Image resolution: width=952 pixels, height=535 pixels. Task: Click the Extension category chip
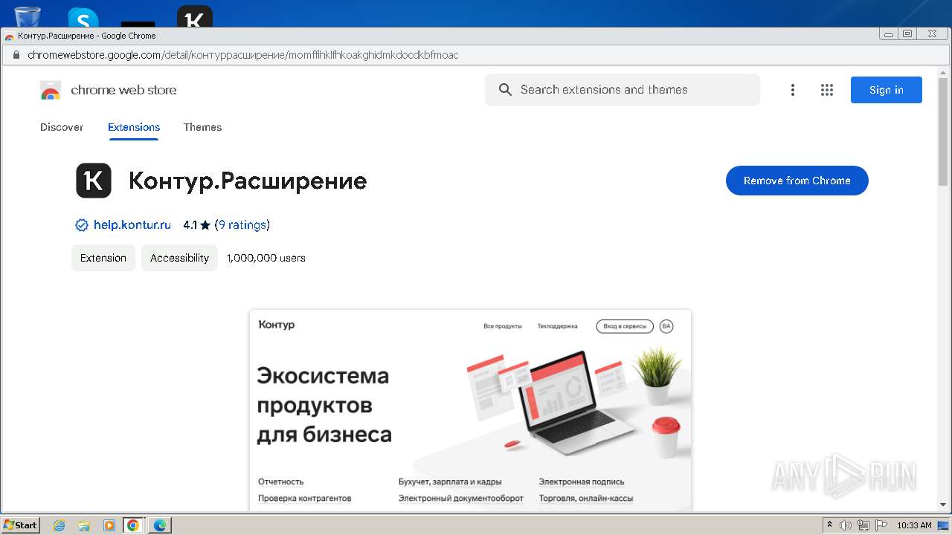click(x=103, y=258)
